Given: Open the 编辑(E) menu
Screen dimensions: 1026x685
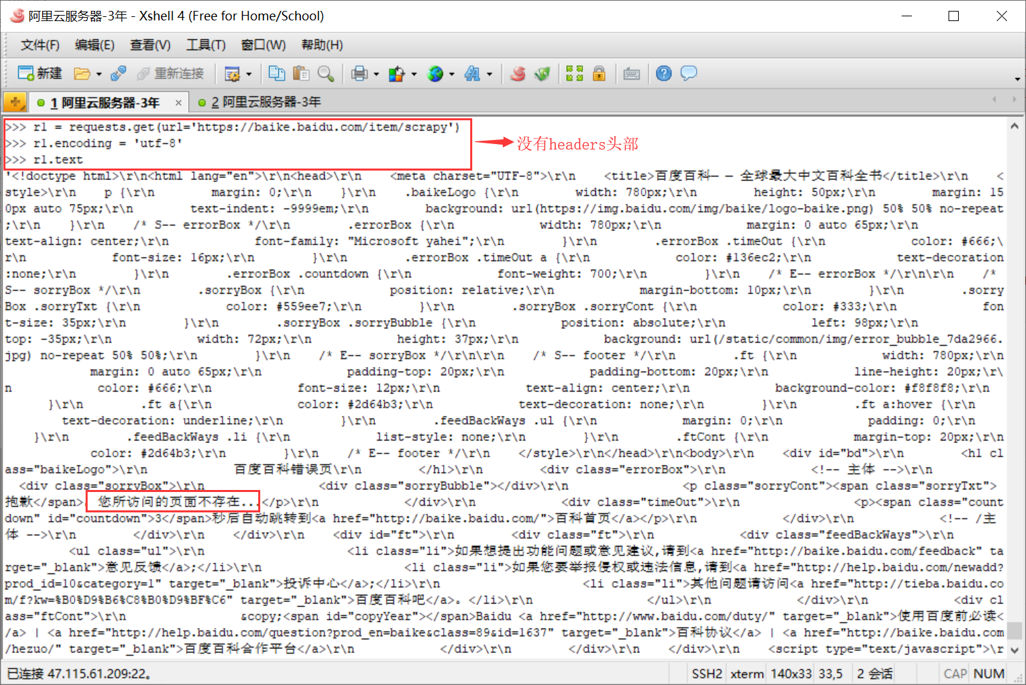Looking at the screenshot, I should tap(95, 45).
